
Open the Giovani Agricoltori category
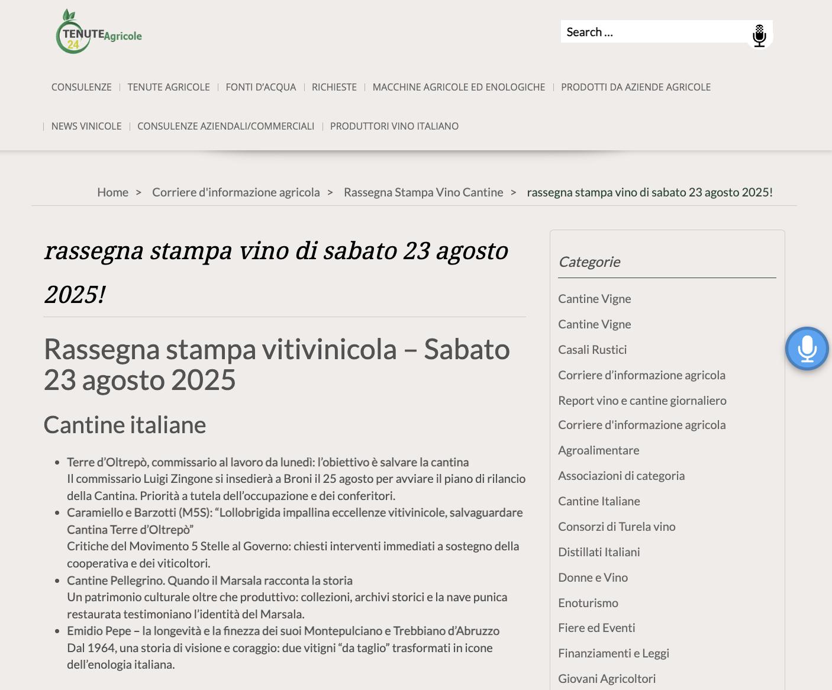[x=607, y=679]
